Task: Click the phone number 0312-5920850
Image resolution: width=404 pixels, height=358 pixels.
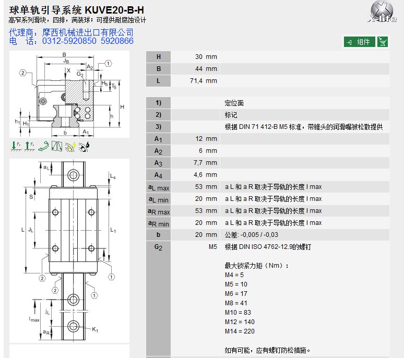Action: [69, 41]
